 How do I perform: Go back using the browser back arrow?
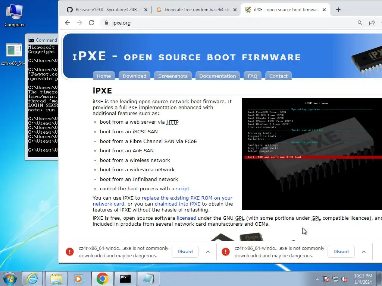point(68,23)
